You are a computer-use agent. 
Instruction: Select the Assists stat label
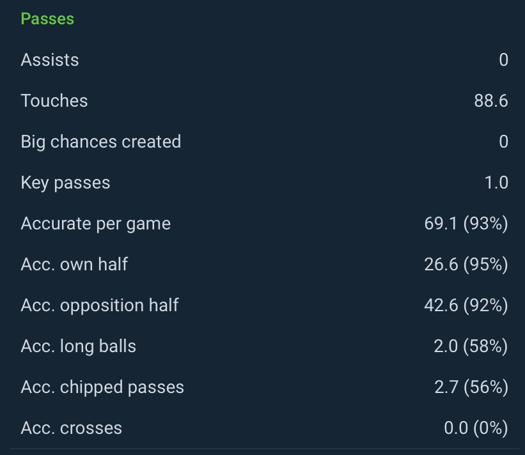click(x=50, y=60)
